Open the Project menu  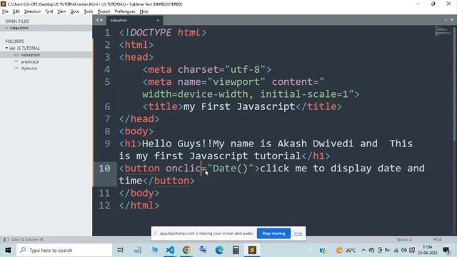click(104, 11)
